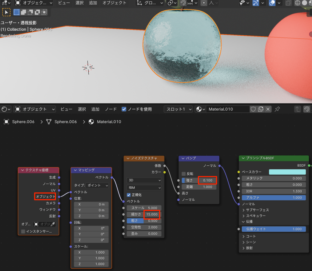Browse materials with the sphere icon

coord(200,109)
